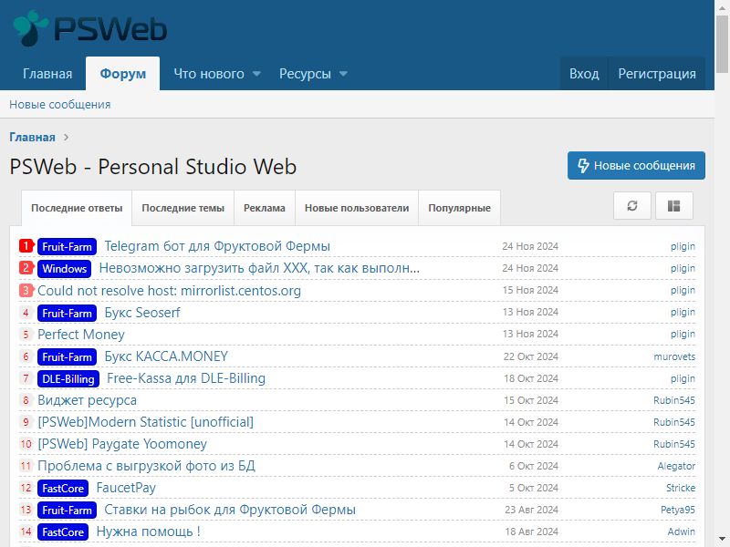
Task: Click FastCore prefix on Нужна помощь row
Action: 63,532
